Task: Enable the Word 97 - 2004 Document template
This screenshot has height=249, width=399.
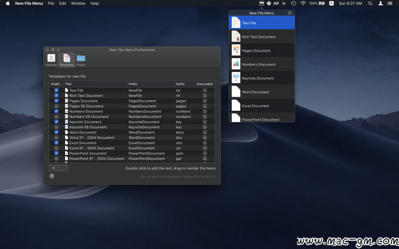Action: click(x=57, y=138)
